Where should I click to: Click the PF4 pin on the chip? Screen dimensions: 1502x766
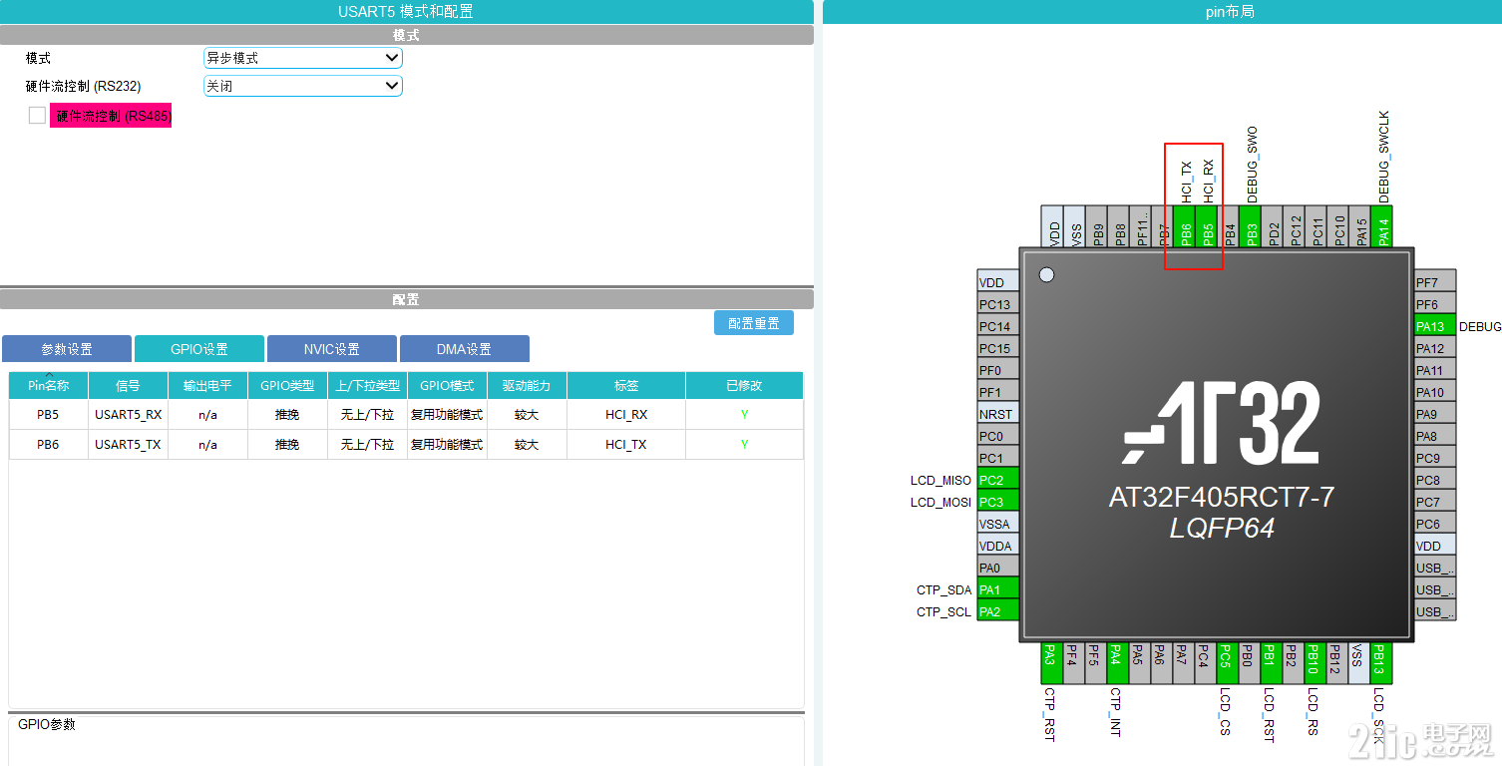click(x=1072, y=663)
